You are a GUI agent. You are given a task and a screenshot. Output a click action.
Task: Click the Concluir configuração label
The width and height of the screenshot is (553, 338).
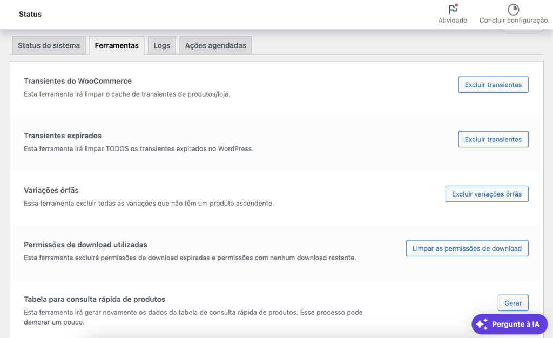[x=512, y=20]
